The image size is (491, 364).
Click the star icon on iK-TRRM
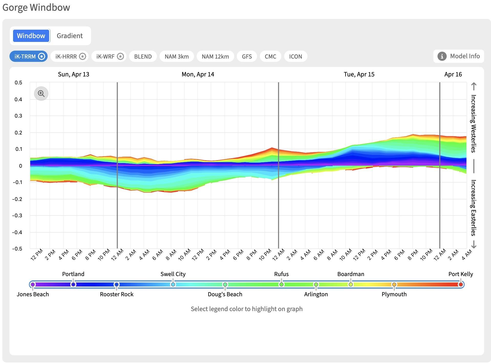coord(42,56)
